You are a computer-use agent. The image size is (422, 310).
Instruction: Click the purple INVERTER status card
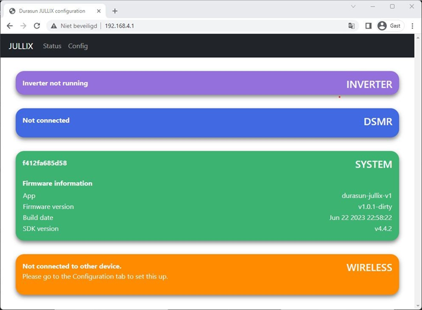coord(207,83)
